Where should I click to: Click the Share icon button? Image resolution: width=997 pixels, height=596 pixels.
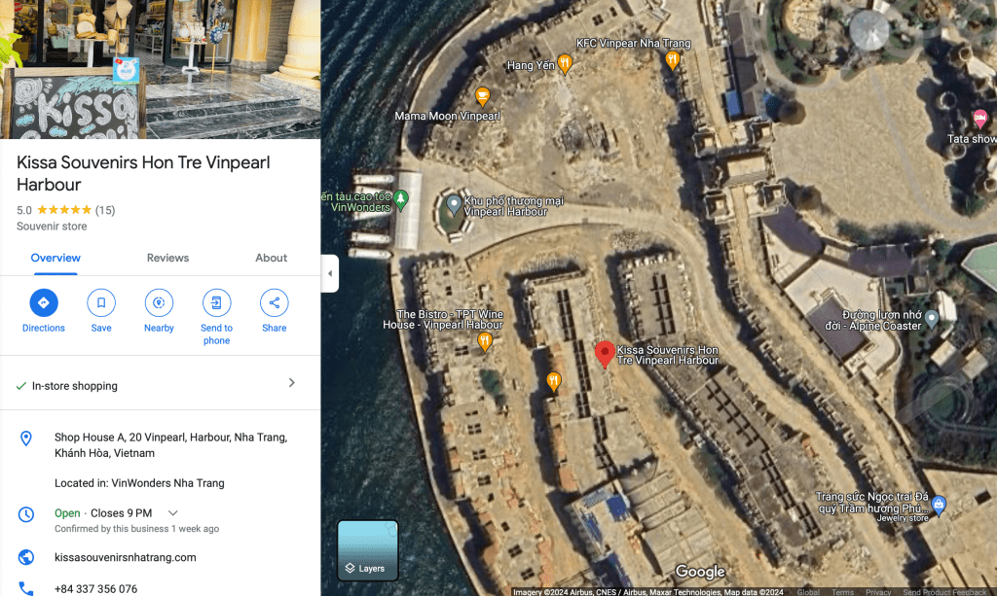[x=274, y=303]
